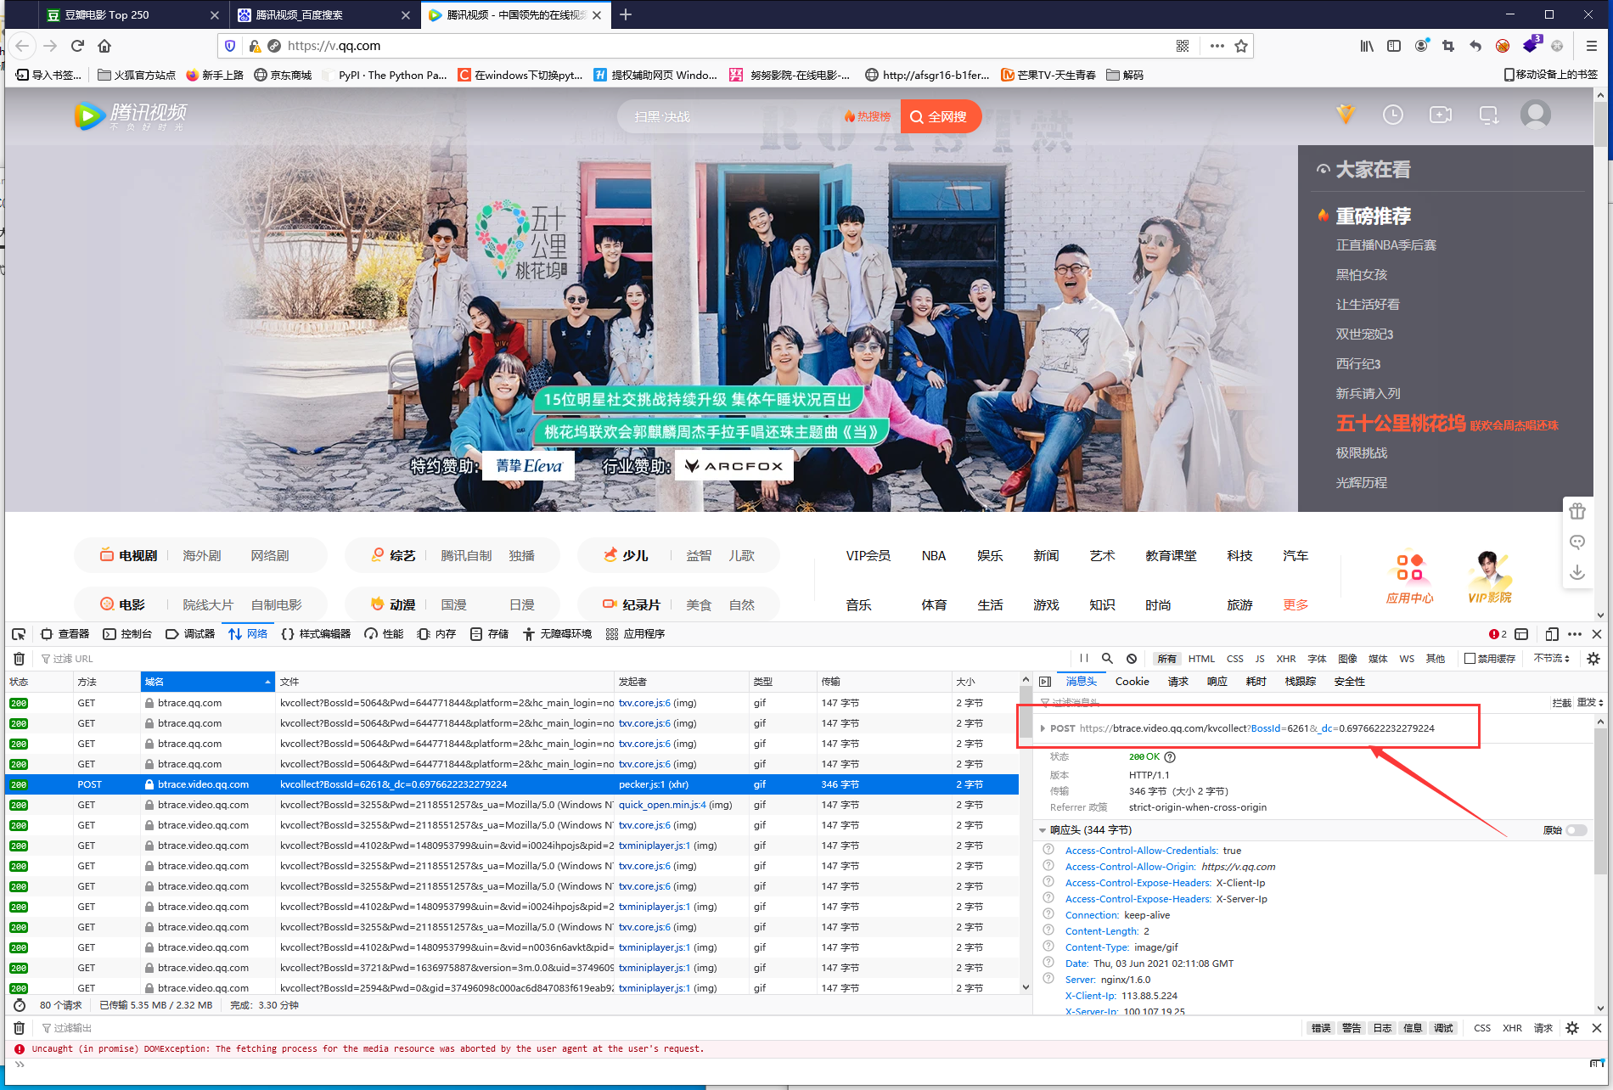Switch to the Cookie tab

pyautogui.click(x=1132, y=682)
